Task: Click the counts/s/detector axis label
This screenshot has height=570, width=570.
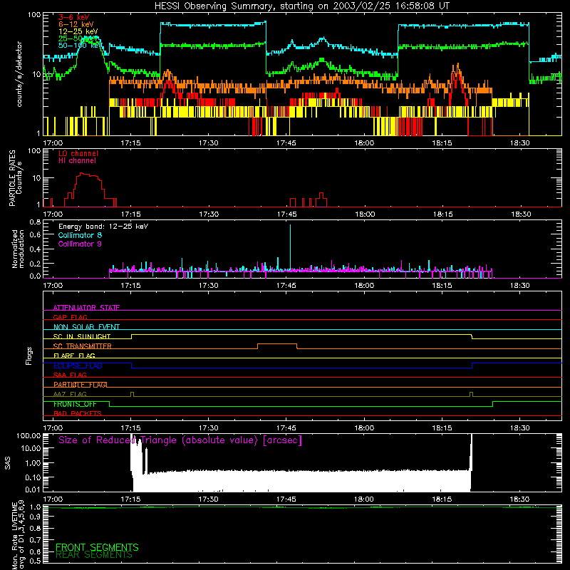Action: click(19, 74)
